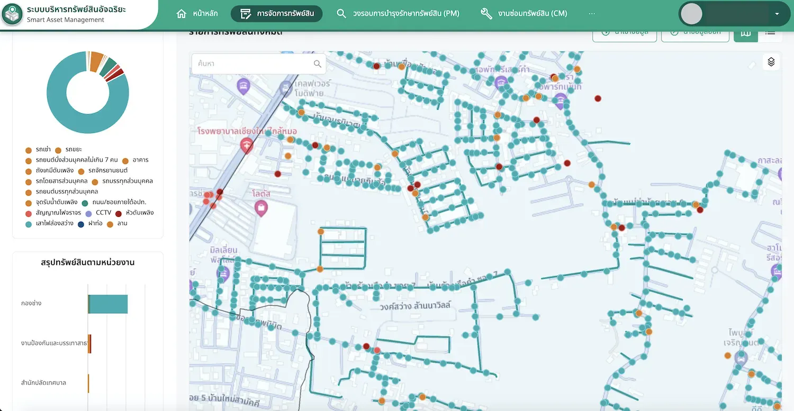Click the home icon beside หน้าหลัก
The height and width of the screenshot is (411, 794).
click(182, 14)
